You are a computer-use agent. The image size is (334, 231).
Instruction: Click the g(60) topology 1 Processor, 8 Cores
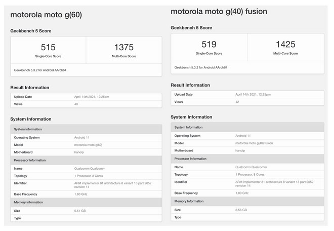89,176
